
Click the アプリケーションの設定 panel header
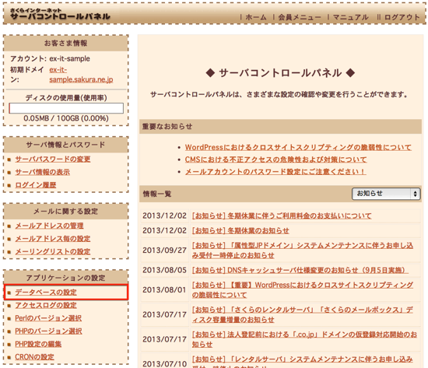coord(66,278)
